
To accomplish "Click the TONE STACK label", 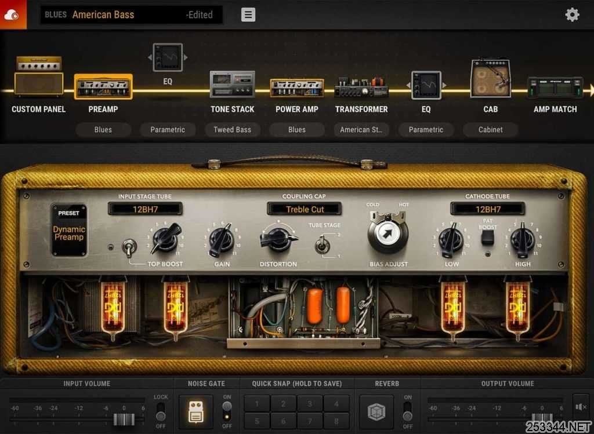I will (x=232, y=110).
